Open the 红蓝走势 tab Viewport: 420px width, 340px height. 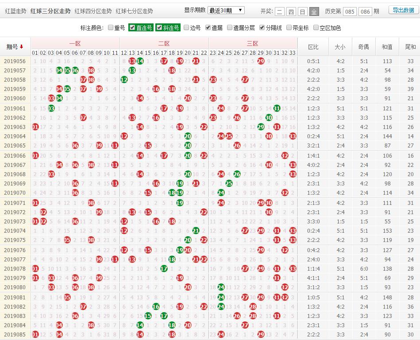pyautogui.click(x=15, y=11)
